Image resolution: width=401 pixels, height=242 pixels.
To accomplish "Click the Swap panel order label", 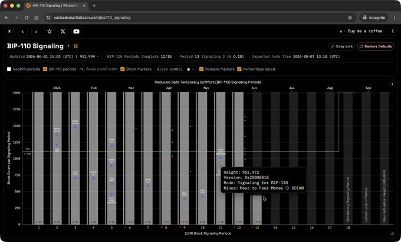I will click(x=102, y=69).
